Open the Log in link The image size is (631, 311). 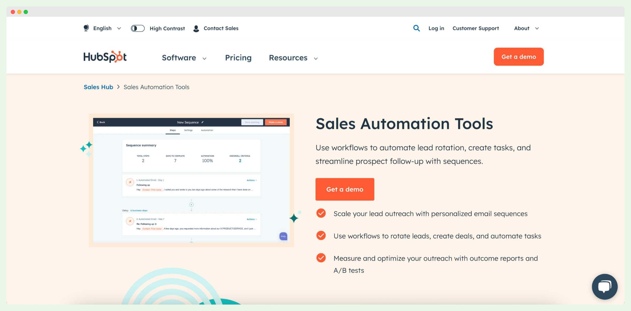click(x=436, y=28)
